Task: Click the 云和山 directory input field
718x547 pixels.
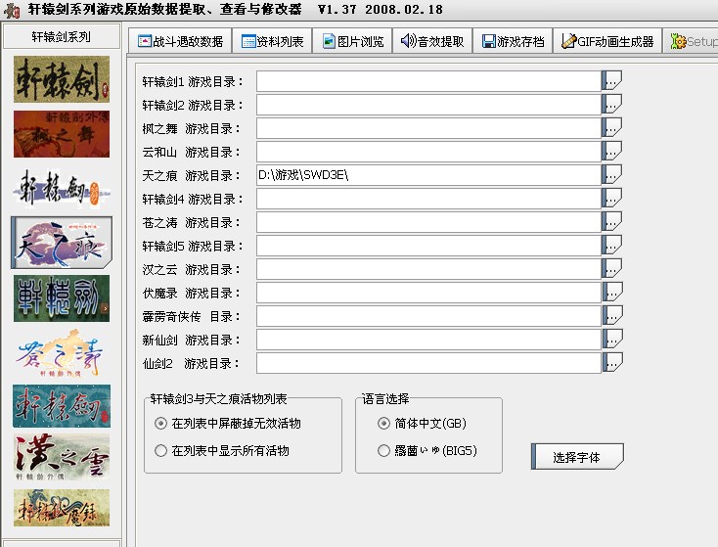Action: (x=428, y=152)
